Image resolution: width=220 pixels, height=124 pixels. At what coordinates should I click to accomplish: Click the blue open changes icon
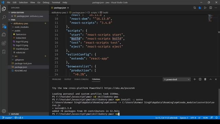pos(200,8)
